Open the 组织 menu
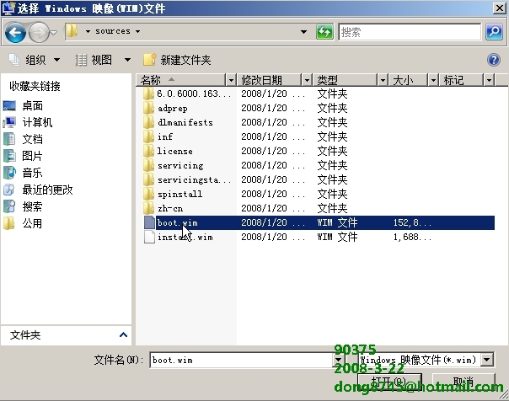 [34, 60]
